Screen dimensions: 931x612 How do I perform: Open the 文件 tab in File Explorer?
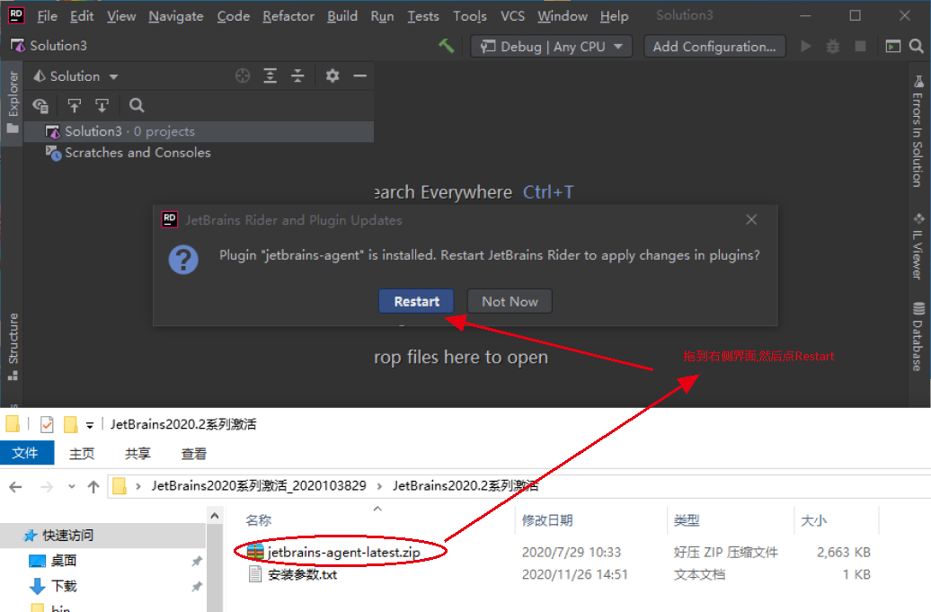click(x=25, y=453)
